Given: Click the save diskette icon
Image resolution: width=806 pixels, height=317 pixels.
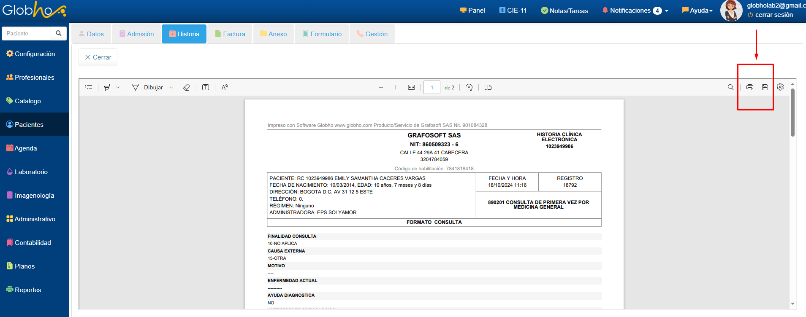Looking at the screenshot, I should tap(765, 87).
